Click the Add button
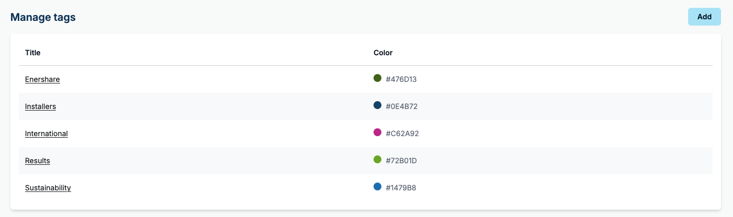Image resolution: width=733 pixels, height=217 pixels. [704, 17]
